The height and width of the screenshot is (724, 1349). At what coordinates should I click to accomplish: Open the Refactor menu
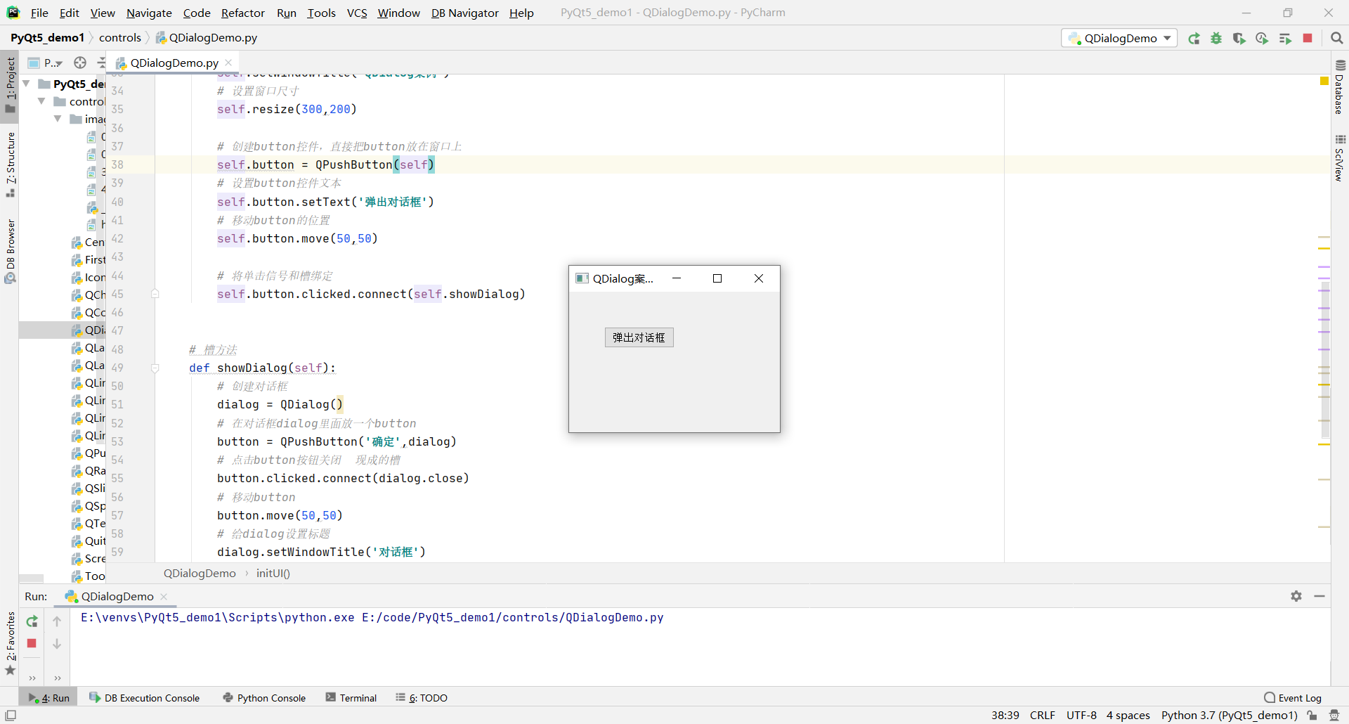tap(242, 13)
